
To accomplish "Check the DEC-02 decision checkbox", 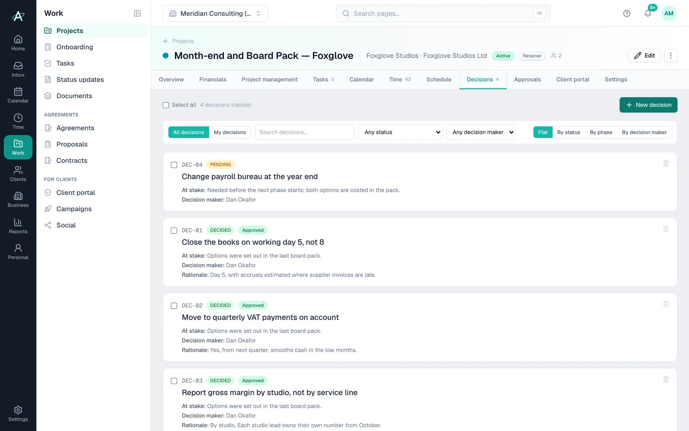I will (174, 306).
